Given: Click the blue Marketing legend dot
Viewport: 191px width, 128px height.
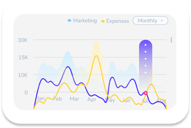Looking at the screenshot, I should (x=69, y=20).
